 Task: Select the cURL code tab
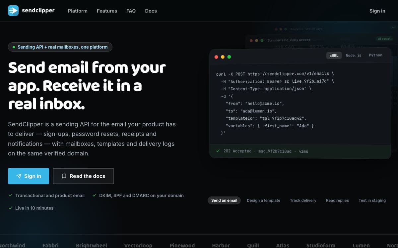(x=334, y=56)
